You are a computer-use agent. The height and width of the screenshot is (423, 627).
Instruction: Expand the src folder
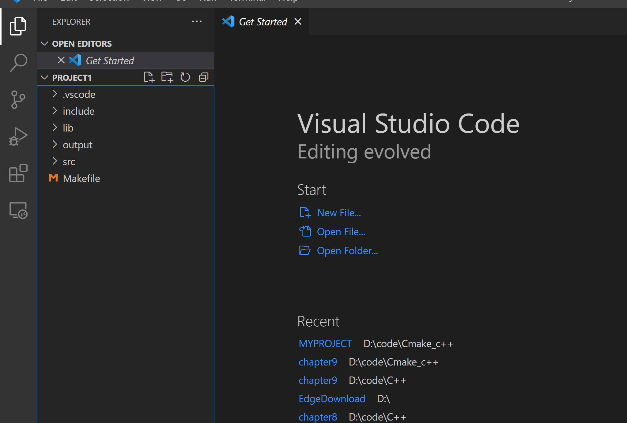click(126, 161)
